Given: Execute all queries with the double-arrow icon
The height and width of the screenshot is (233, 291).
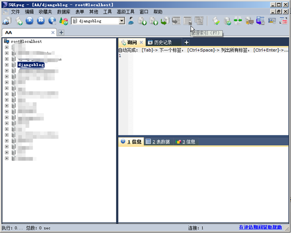Looking at the screenshot, I should click(40, 21).
